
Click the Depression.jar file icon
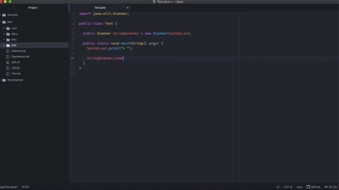[8, 56]
